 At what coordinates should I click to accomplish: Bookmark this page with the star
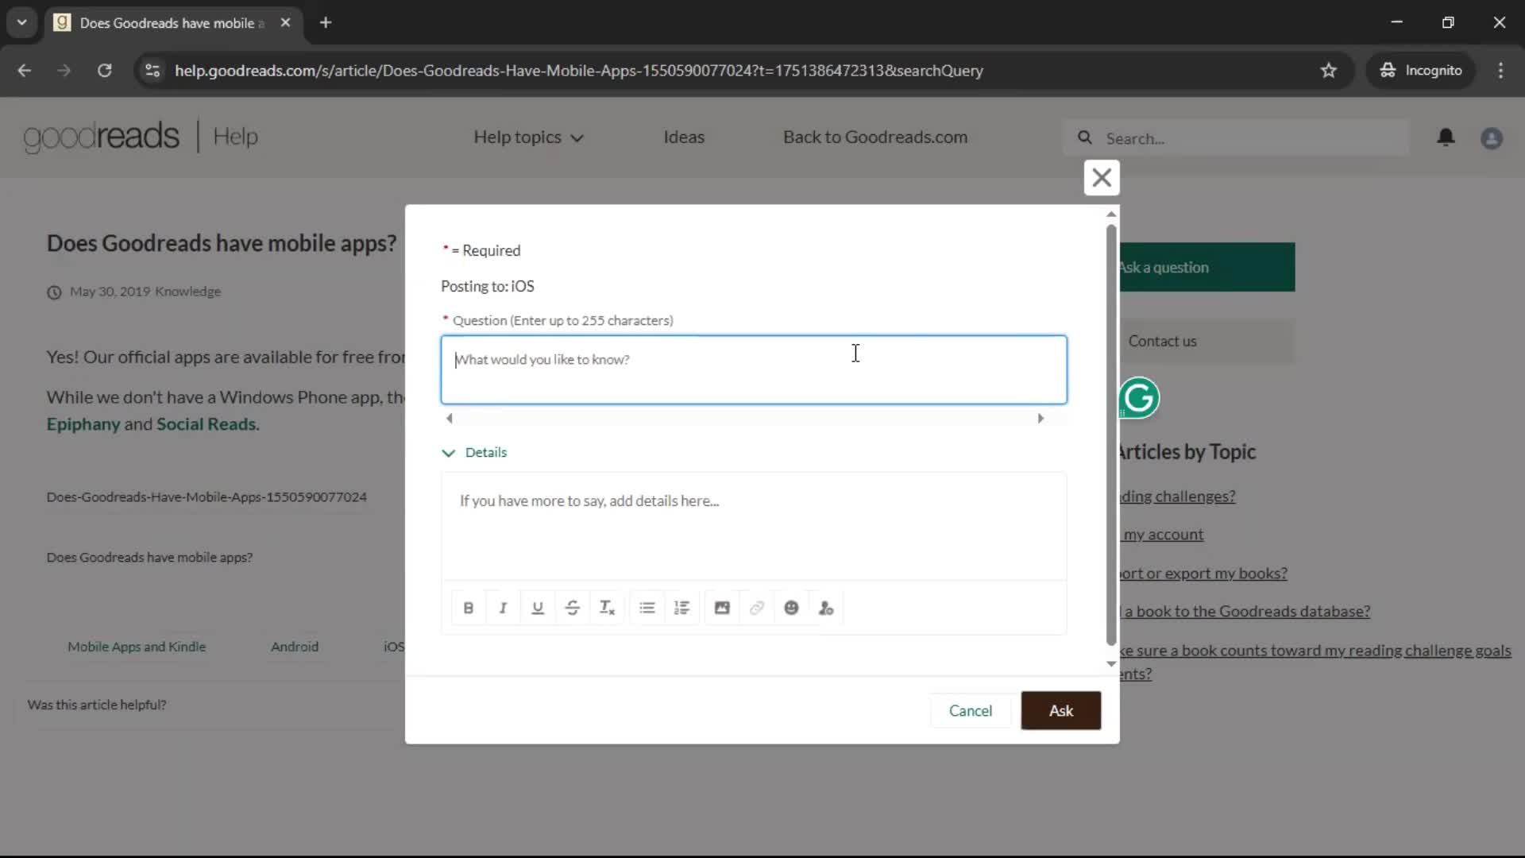pyautogui.click(x=1328, y=71)
